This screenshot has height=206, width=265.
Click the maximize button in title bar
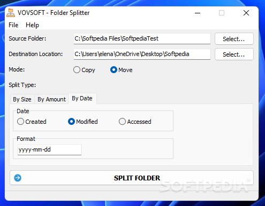(222, 13)
